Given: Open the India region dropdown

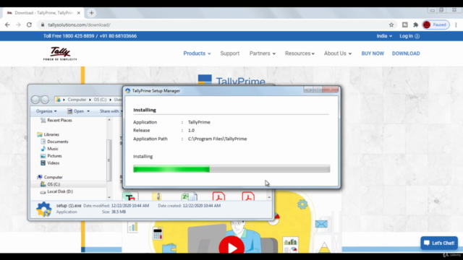Looking at the screenshot, I should tap(384, 36).
